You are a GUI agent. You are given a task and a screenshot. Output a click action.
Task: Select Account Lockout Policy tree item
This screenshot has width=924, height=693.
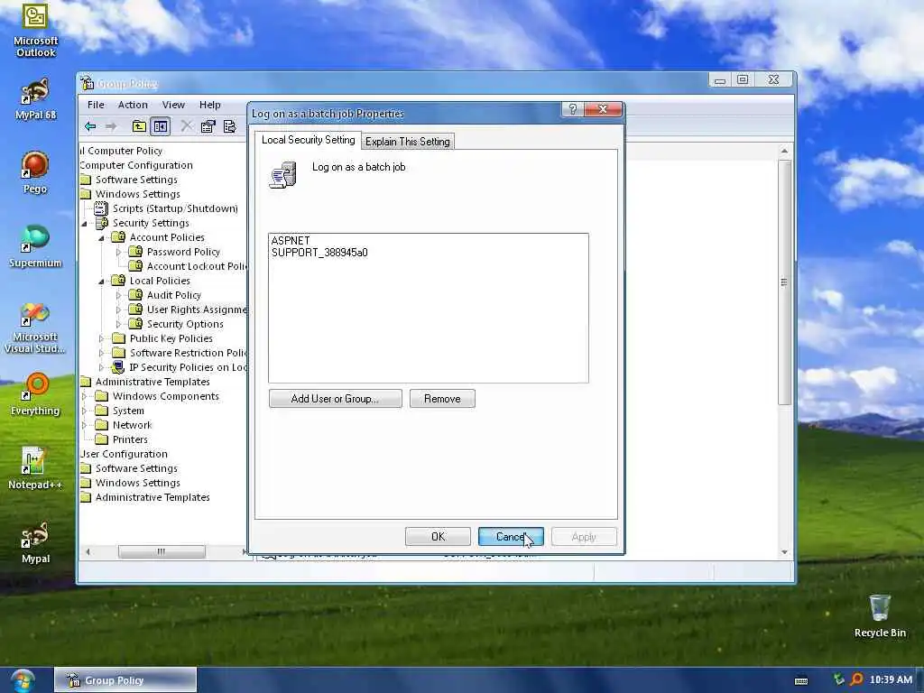(197, 266)
